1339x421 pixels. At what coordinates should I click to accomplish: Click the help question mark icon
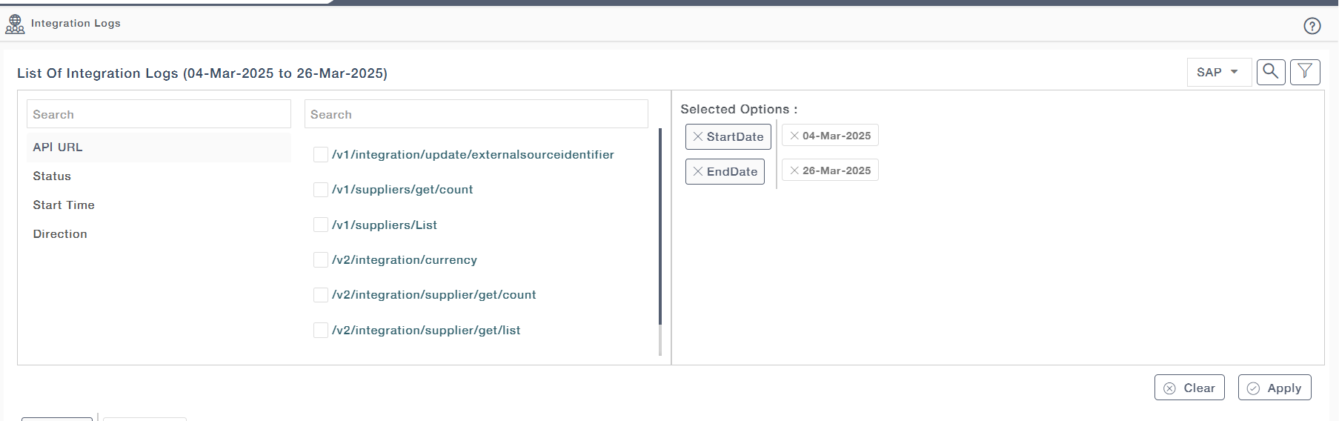[x=1312, y=26]
